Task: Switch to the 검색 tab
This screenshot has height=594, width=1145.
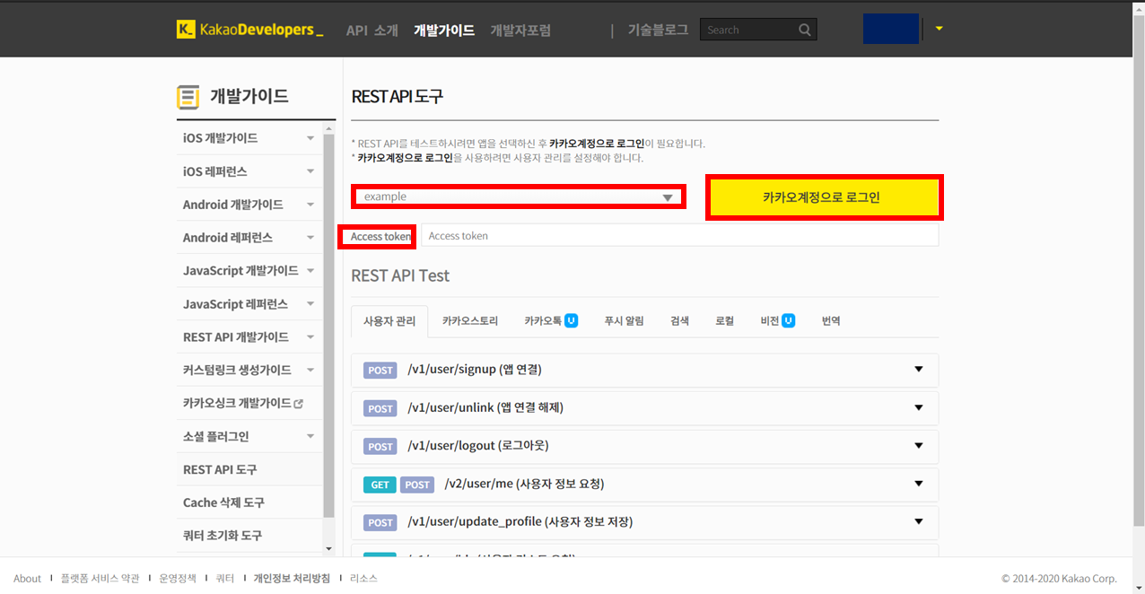Action: coord(679,321)
